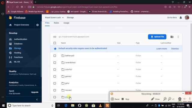The width and height of the screenshot is (192, 108).
Task: Expand the Royal Sceen Lock project dropdown
Action: tap(54, 17)
